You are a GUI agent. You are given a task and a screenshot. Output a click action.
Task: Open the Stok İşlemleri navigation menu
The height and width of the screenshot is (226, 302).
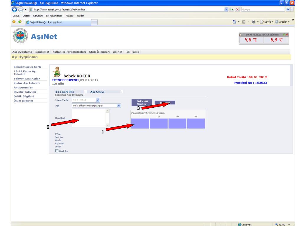point(99,52)
